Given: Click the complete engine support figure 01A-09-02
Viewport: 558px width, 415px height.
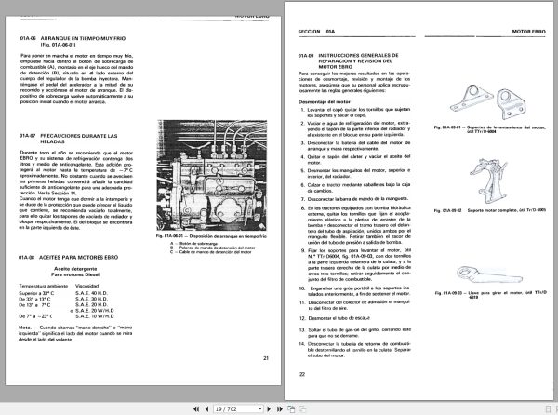Looking at the screenshot, I should [x=488, y=181].
